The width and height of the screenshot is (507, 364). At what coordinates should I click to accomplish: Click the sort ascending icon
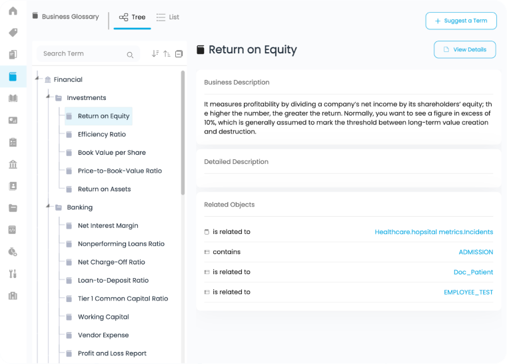(167, 54)
